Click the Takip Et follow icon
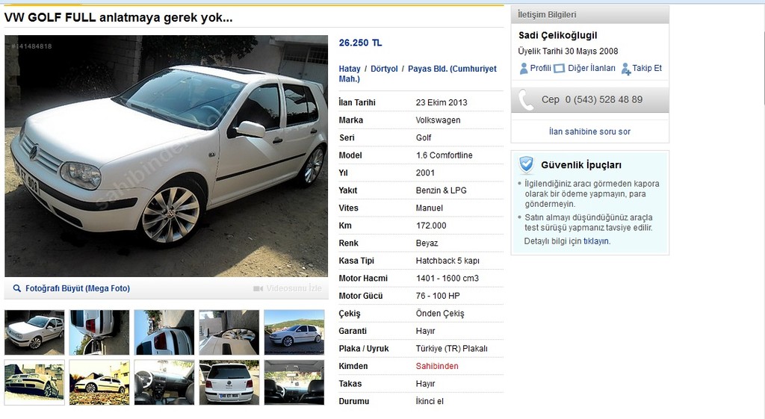The width and height of the screenshot is (765, 419). pyautogui.click(x=625, y=69)
